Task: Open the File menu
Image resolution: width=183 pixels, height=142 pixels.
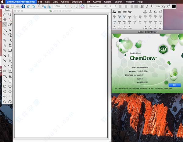Action: (40, 2)
